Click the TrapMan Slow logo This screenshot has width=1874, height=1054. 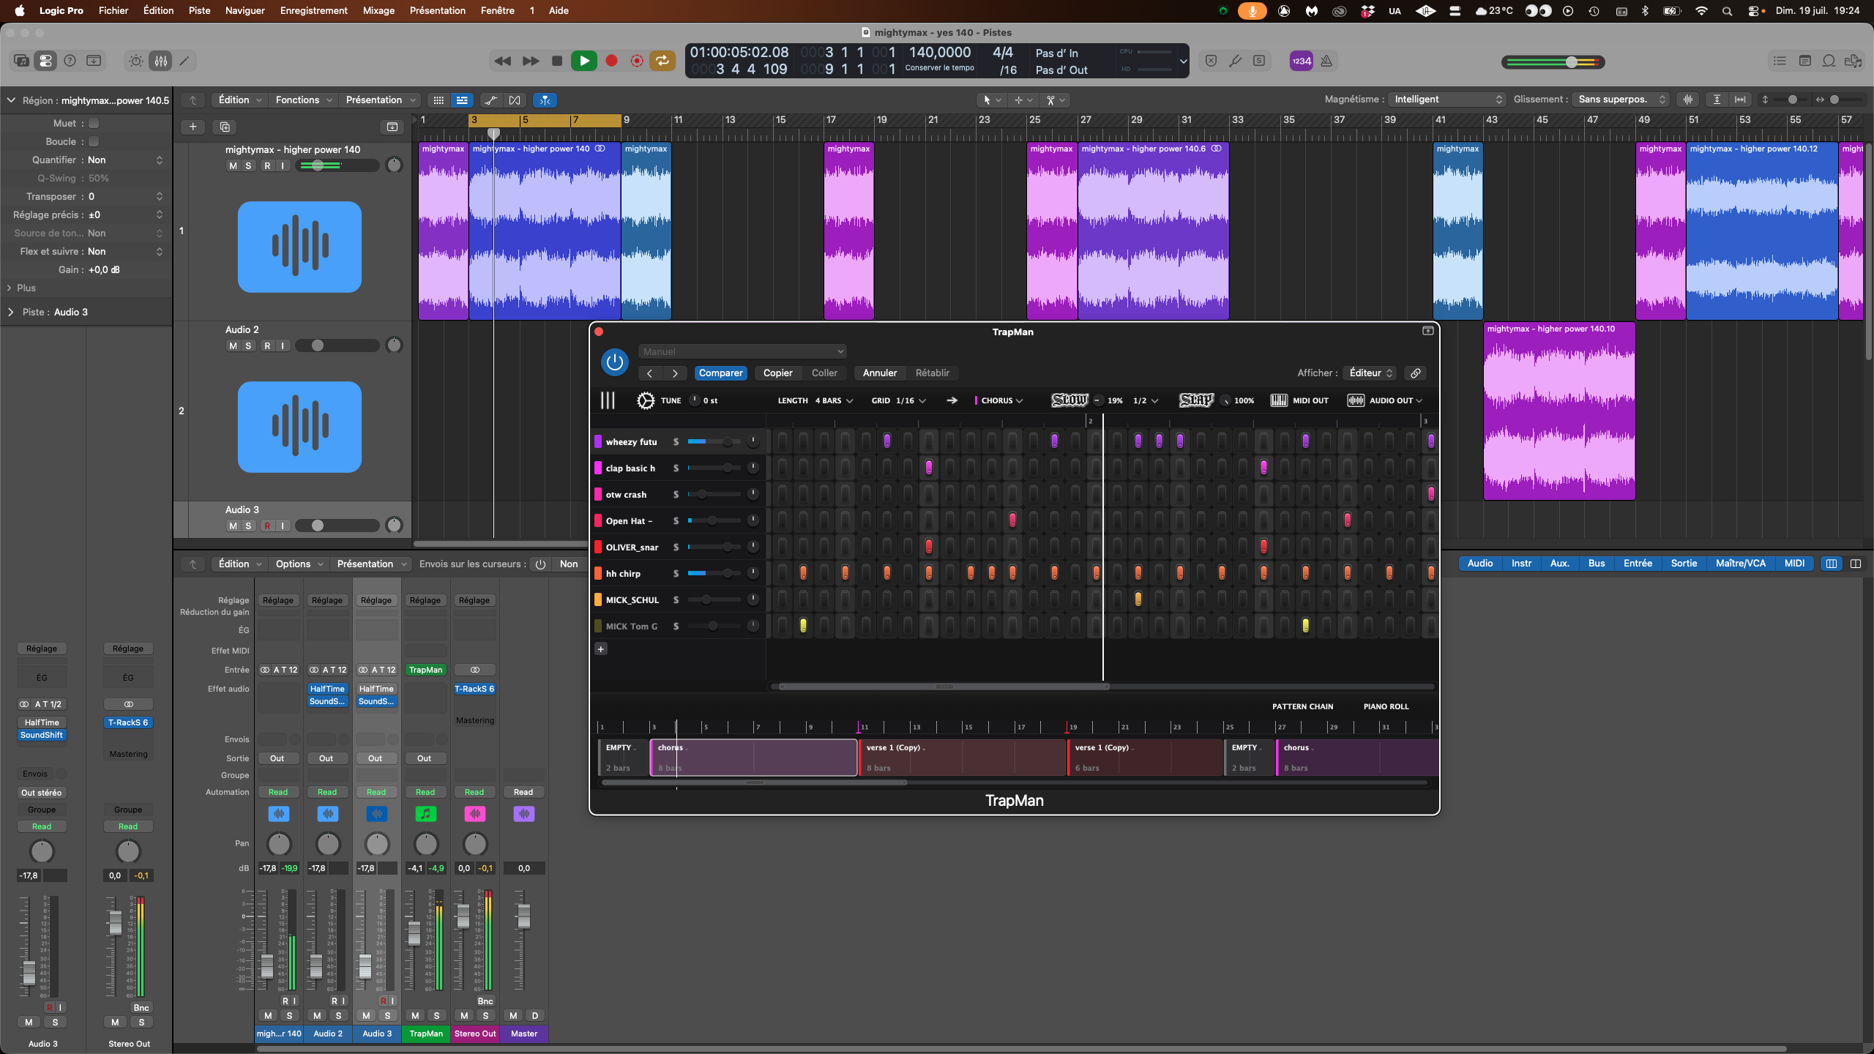click(1069, 400)
